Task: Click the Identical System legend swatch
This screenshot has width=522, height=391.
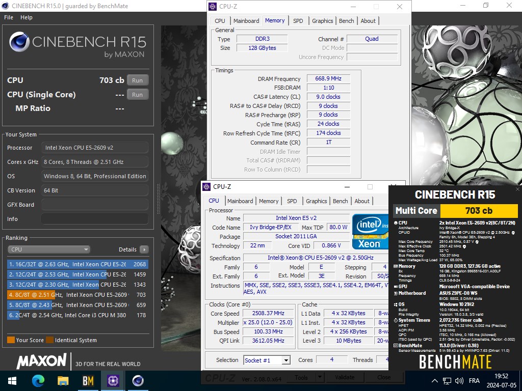Action: click(x=49, y=340)
